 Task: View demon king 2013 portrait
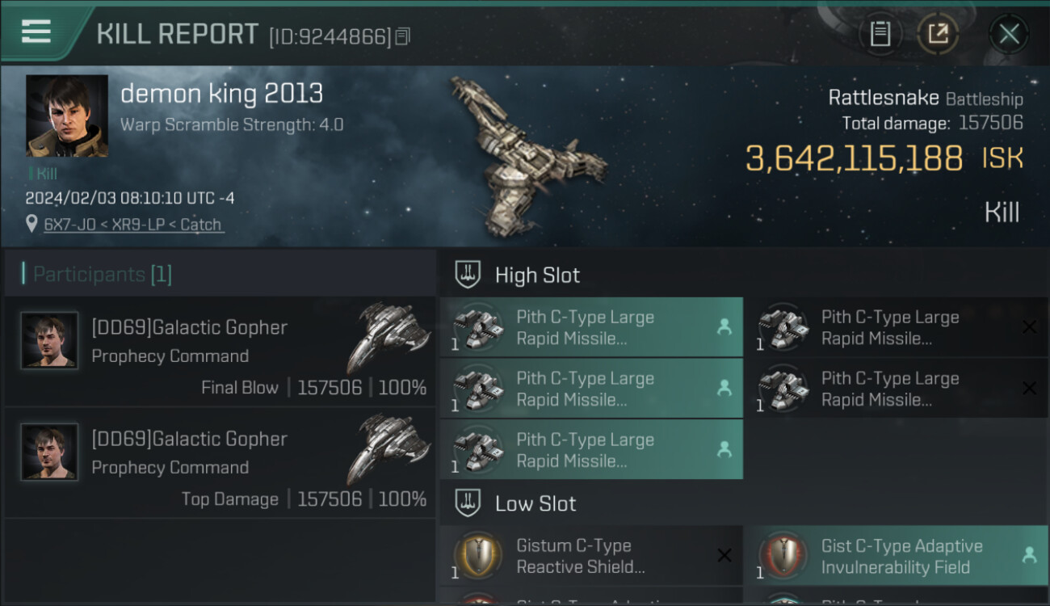(x=66, y=116)
